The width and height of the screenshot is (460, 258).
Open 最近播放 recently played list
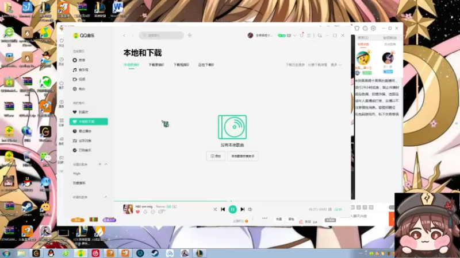82,131
